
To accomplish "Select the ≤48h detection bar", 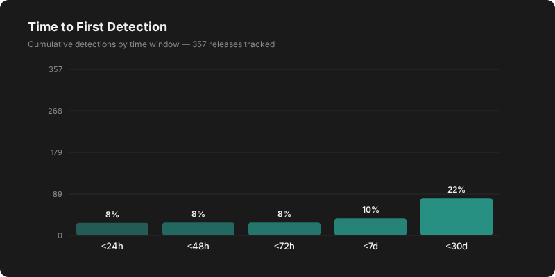I will click(x=198, y=229).
